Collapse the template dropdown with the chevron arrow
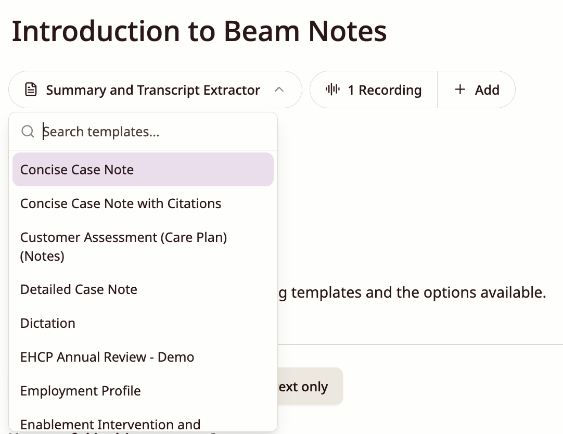This screenshot has width=563, height=434. (x=279, y=90)
